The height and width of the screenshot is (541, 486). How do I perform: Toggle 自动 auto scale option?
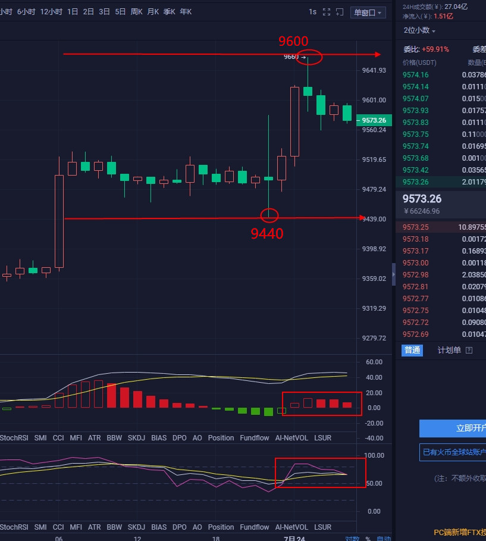point(381,539)
